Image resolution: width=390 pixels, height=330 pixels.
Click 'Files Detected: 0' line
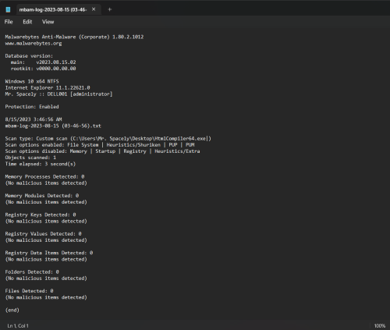click(29, 291)
